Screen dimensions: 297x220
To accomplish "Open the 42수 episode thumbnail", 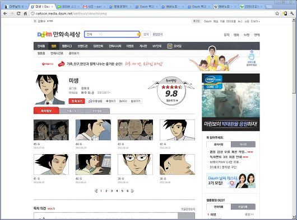I will 177,130.
